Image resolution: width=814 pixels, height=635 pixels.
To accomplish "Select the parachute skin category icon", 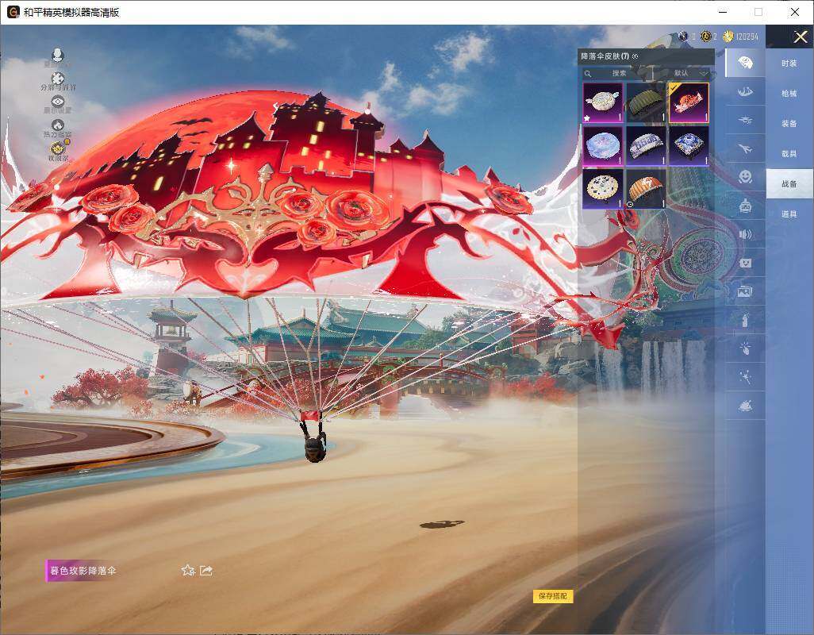I will tap(745, 63).
